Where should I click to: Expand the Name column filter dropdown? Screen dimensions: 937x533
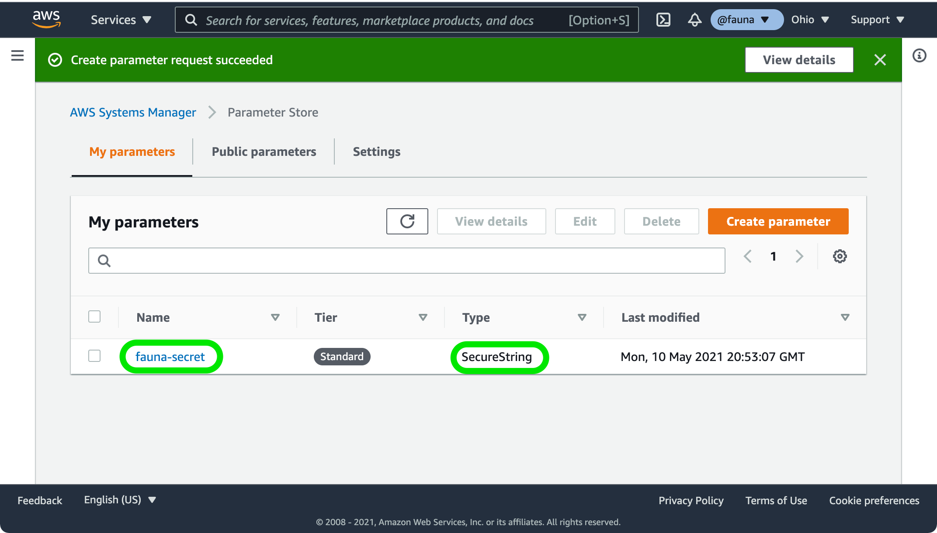(275, 317)
